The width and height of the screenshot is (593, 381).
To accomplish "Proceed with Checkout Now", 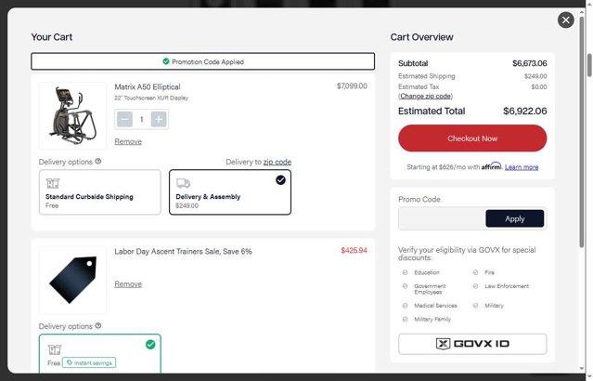I will [x=472, y=138].
